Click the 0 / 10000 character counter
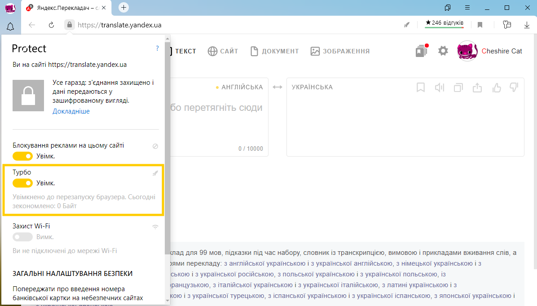 [x=251, y=149]
